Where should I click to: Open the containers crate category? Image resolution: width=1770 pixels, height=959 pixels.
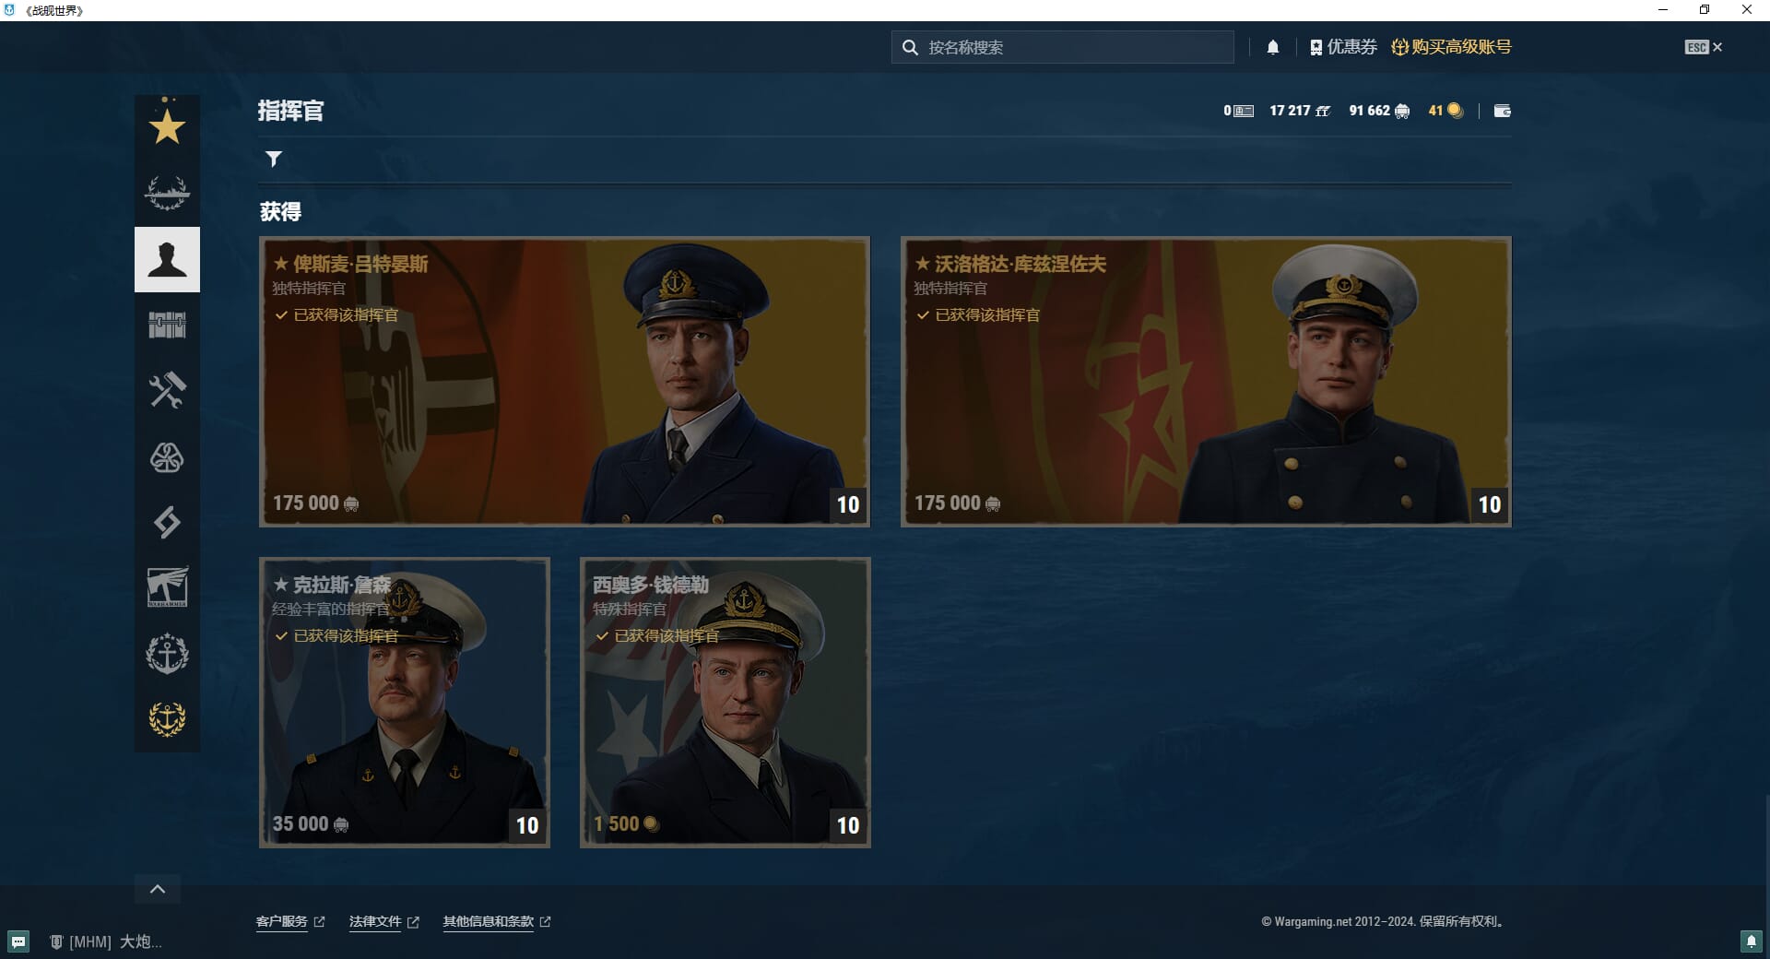[x=167, y=325]
